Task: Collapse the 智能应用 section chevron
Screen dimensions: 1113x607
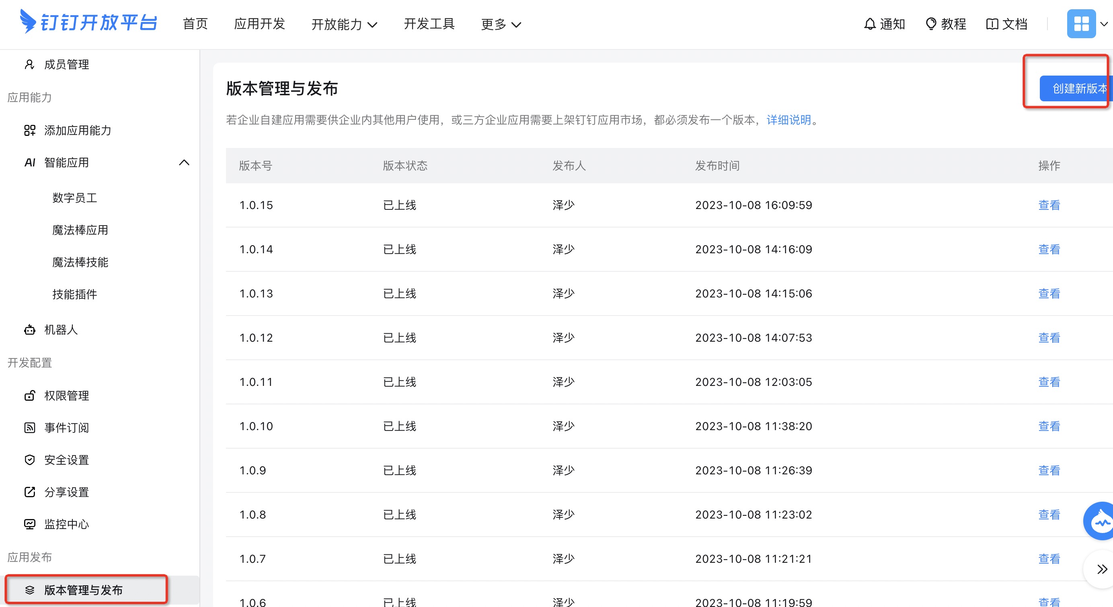Action: 184,163
